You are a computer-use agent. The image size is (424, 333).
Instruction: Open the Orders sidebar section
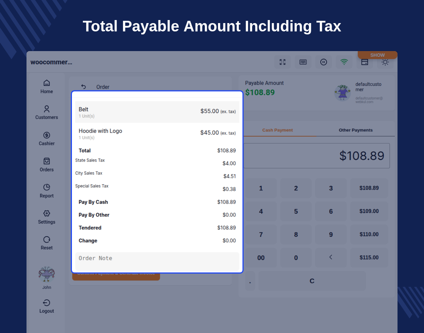pyautogui.click(x=47, y=165)
